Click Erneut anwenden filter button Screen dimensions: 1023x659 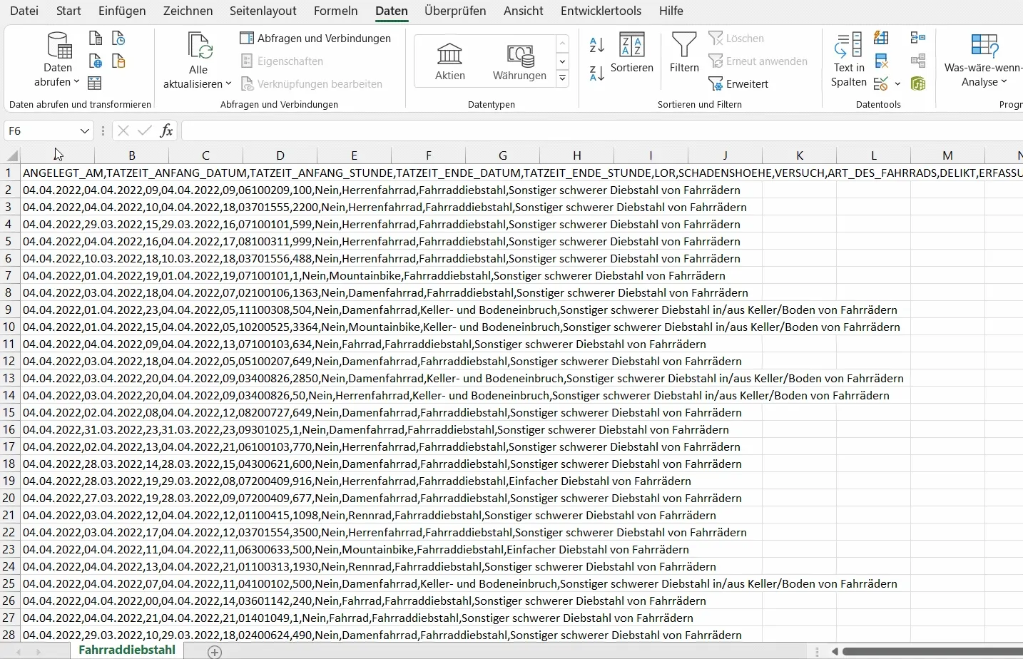pyautogui.click(x=758, y=61)
